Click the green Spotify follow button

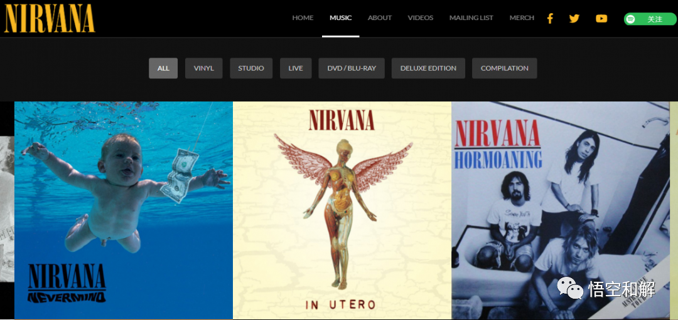tap(650, 19)
